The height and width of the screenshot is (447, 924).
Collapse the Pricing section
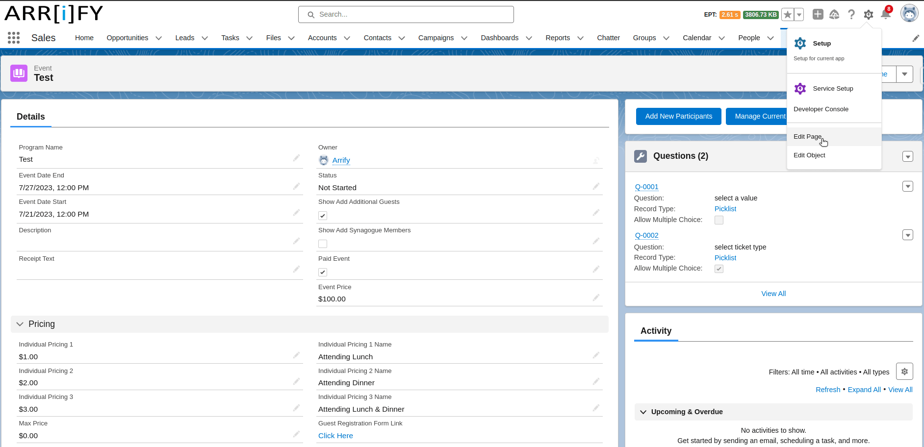tap(20, 324)
